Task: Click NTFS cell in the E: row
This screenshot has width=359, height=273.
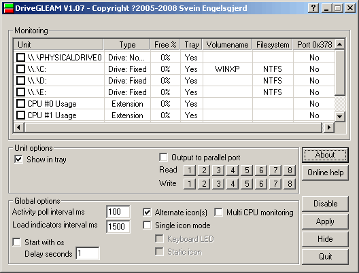Action: click(273, 92)
